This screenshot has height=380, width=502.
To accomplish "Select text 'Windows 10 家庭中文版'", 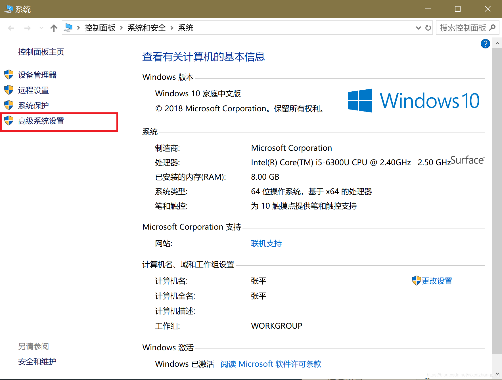I will point(198,93).
